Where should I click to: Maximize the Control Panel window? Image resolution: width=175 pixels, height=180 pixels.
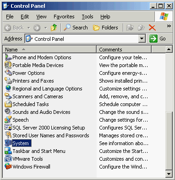click(161, 6)
